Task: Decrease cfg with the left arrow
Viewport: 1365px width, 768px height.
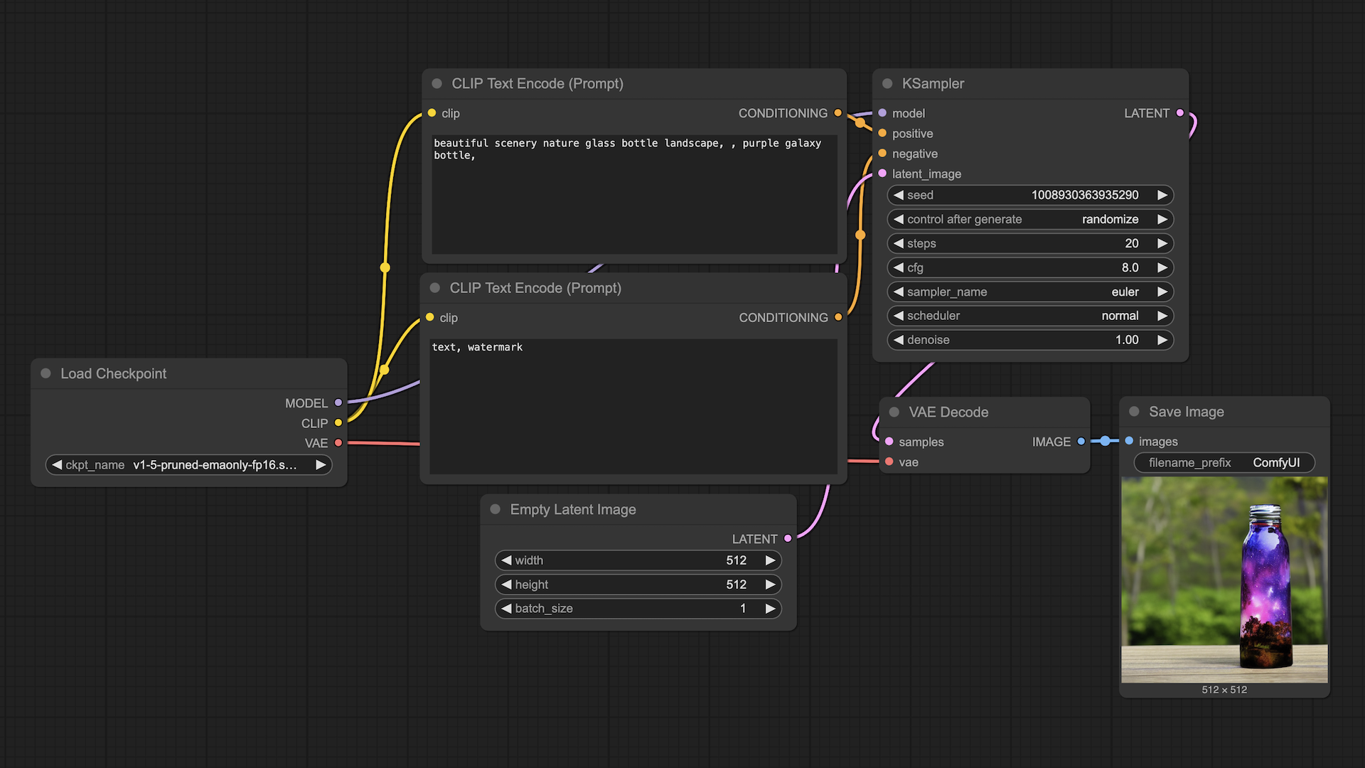Action: [899, 267]
